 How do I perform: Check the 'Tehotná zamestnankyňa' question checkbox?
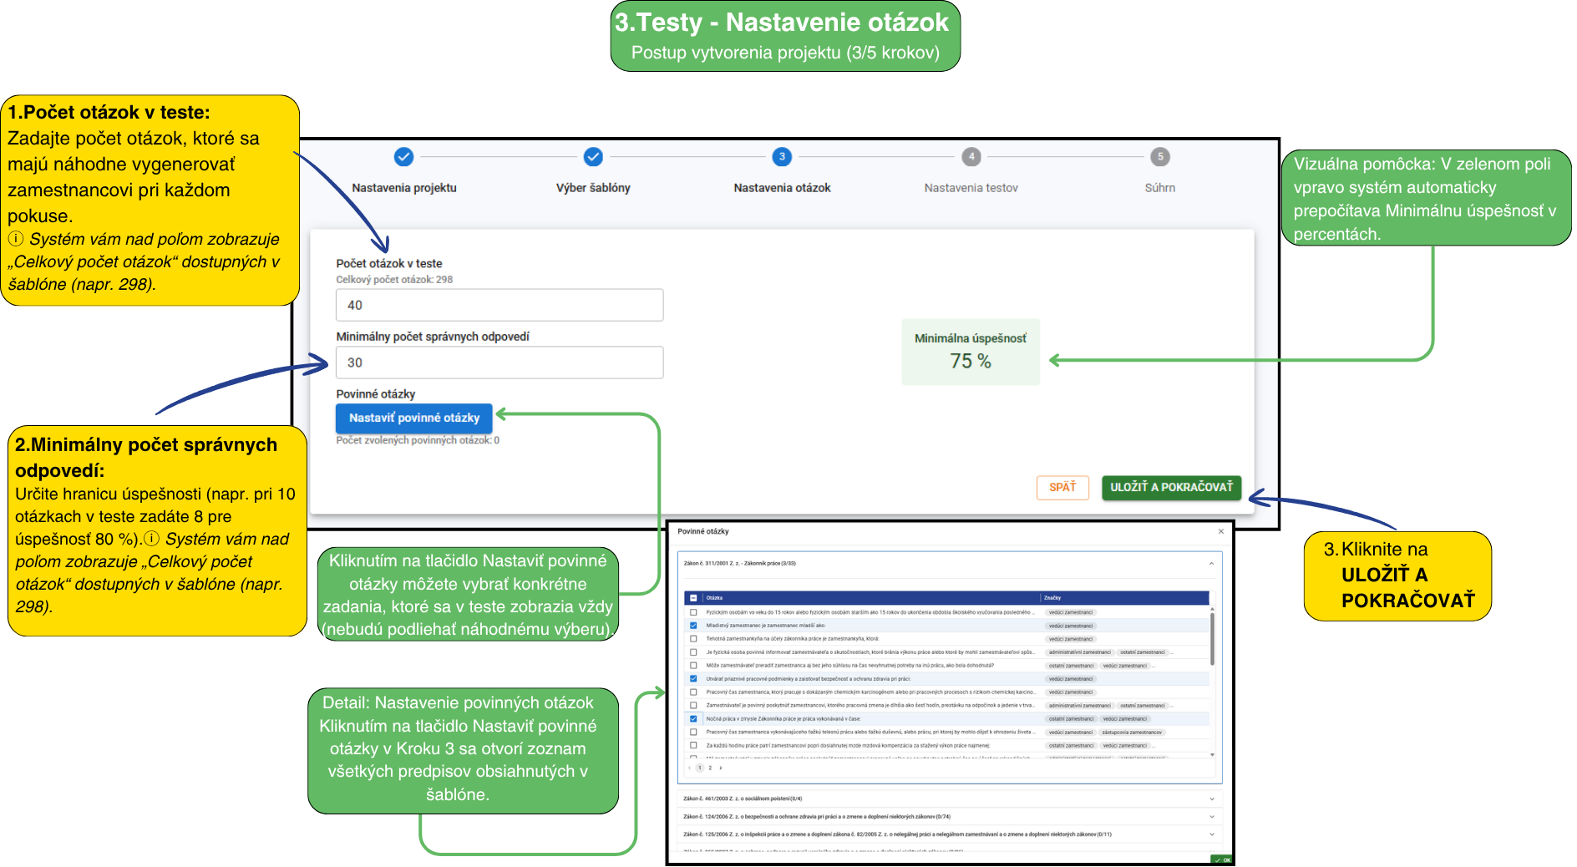pyautogui.click(x=693, y=639)
